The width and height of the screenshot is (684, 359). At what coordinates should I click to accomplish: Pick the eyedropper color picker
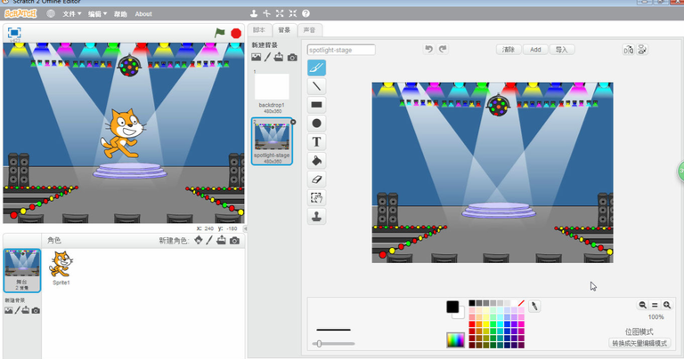(534, 306)
